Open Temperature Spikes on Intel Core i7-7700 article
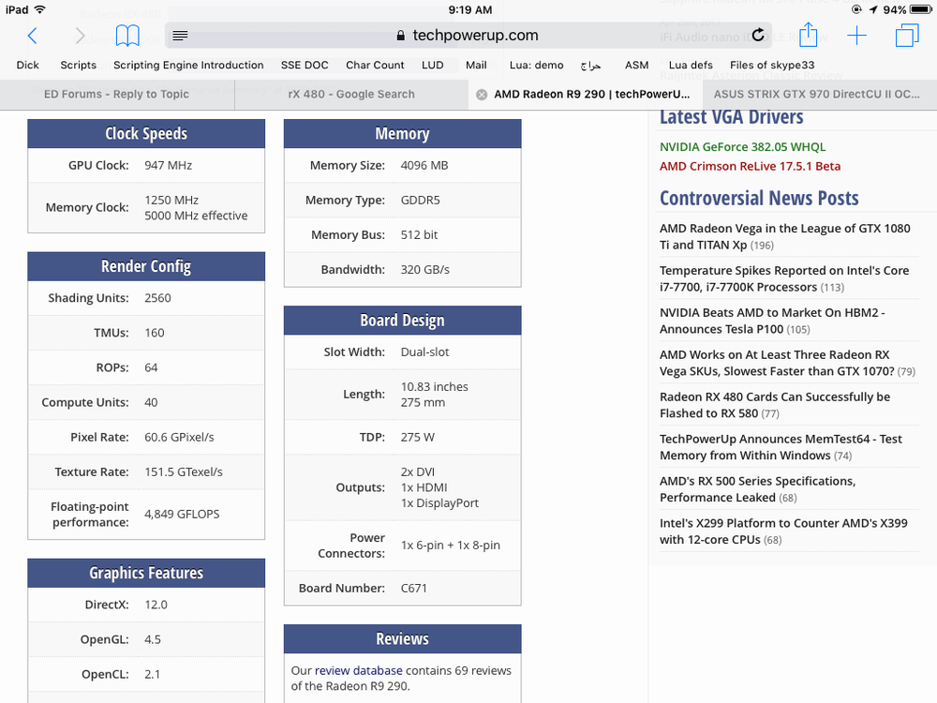Screen dimensions: 937x703 pyautogui.click(x=784, y=278)
